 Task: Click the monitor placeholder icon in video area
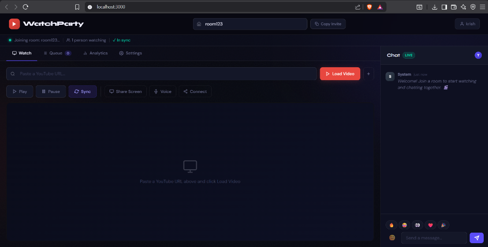pyautogui.click(x=190, y=166)
